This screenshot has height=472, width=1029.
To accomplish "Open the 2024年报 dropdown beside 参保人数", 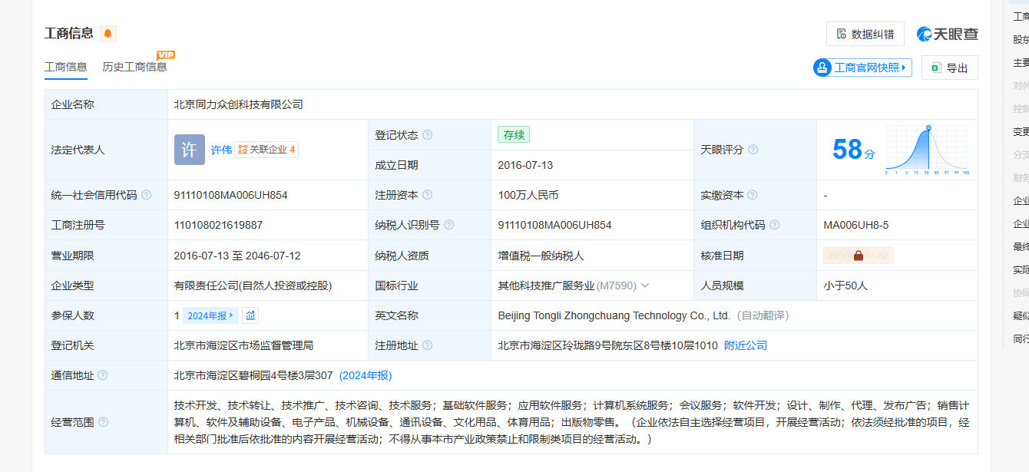I will (x=210, y=315).
